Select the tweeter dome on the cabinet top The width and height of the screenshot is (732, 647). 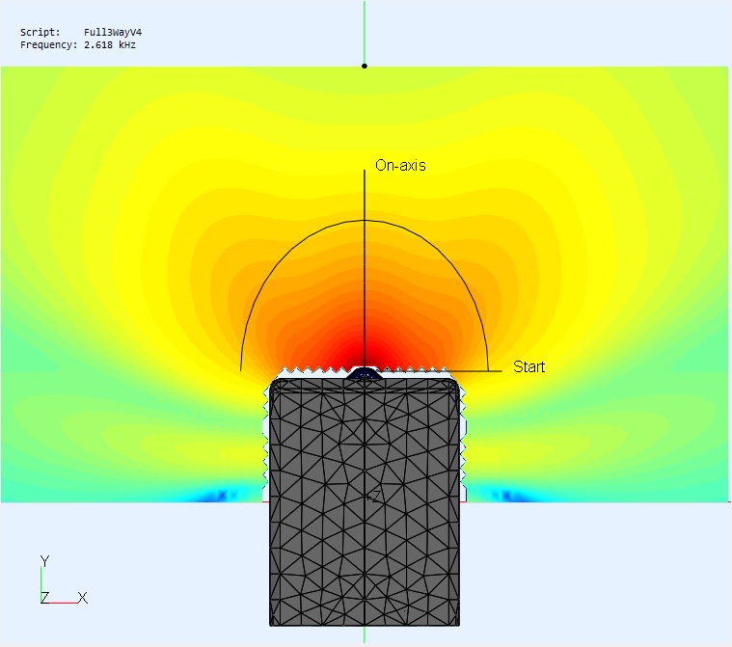(x=365, y=373)
